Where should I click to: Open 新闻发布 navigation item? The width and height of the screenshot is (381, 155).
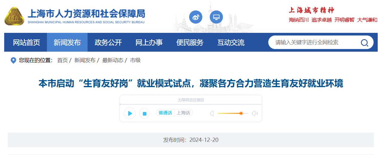pos(67,42)
